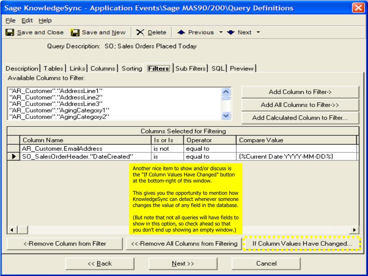Click "equal to" operator in DateCreated row
The width and height of the screenshot is (368, 276).
(x=210, y=157)
